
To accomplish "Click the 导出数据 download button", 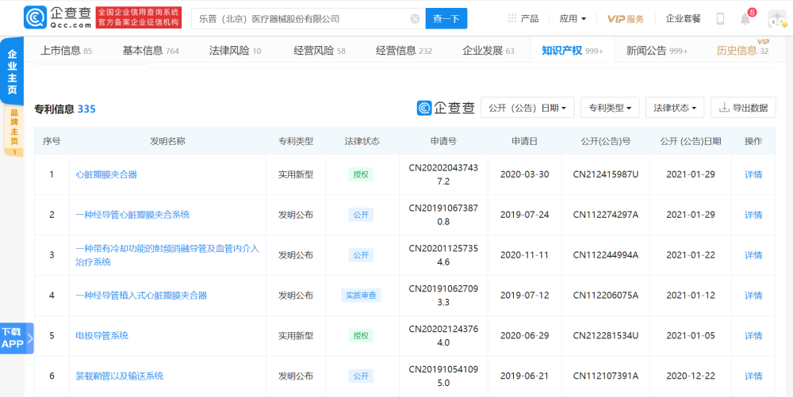I will (744, 108).
